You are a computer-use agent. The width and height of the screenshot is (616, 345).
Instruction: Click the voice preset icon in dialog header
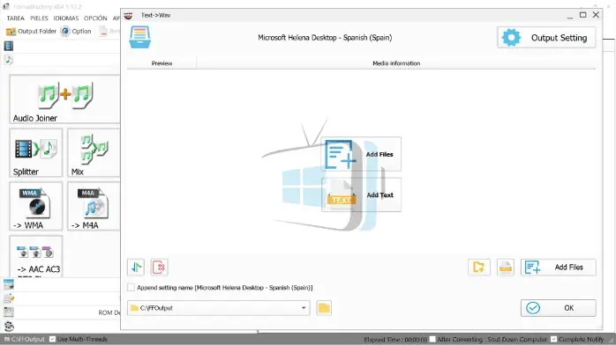139,38
